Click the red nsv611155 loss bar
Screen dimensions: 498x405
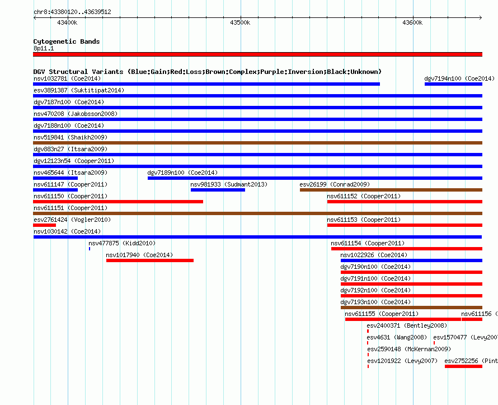click(x=403, y=319)
